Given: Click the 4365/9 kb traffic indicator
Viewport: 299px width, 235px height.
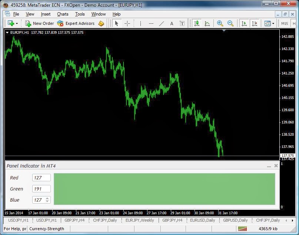Looking at the screenshot, I should click(x=268, y=229).
